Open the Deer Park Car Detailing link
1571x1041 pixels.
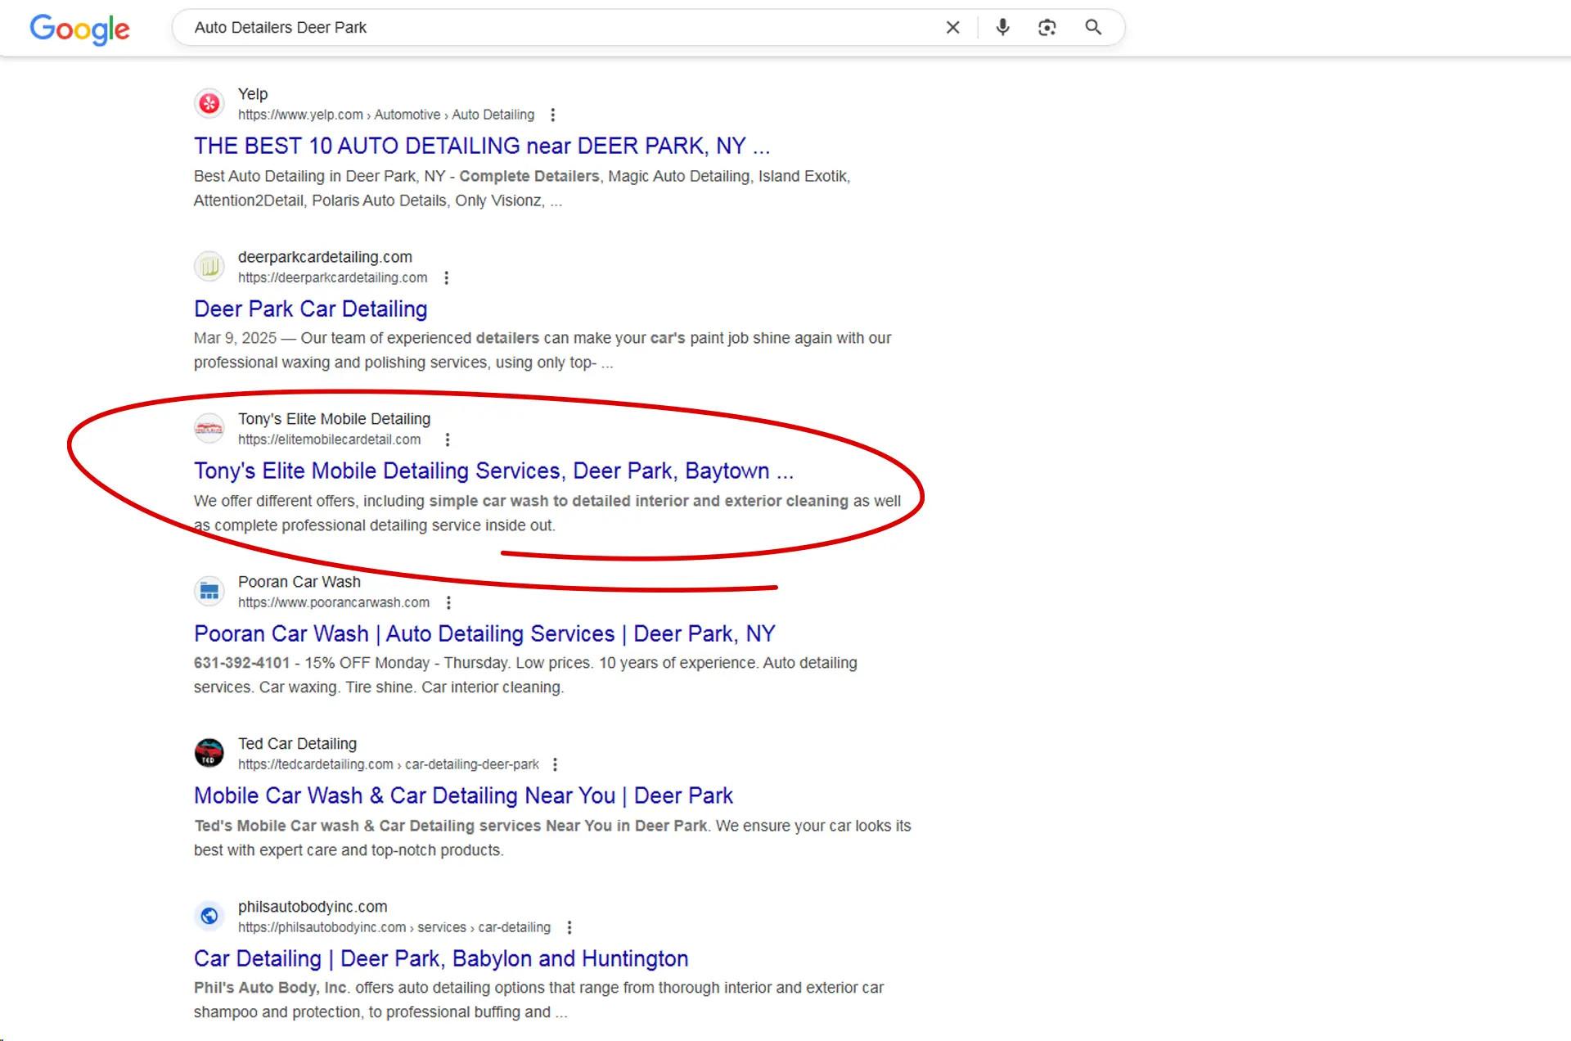tap(310, 309)
